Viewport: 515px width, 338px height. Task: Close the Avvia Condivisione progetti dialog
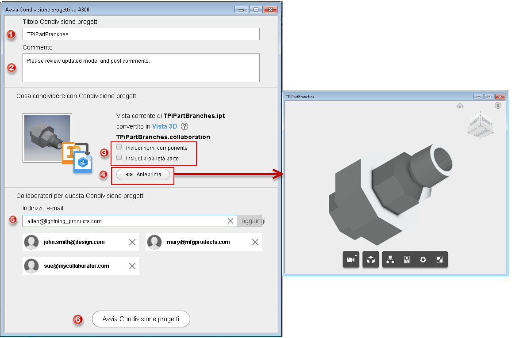(270, 10)
